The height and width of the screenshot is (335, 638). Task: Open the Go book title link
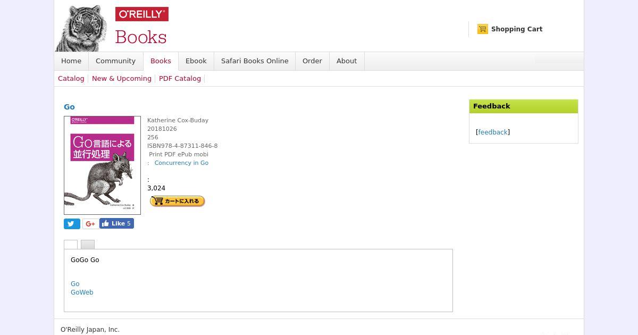[x=69, y=107]
